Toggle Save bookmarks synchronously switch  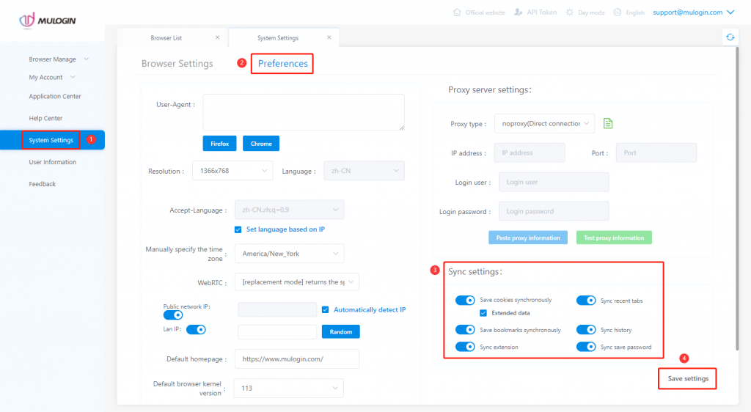464,330
